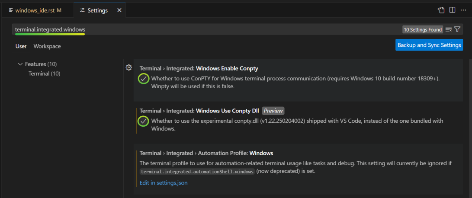Open the gear menu for Windows Enable Conpty
Image resolution: width=472 pixels, height=198 pixels.
click(x=128, y=67)
